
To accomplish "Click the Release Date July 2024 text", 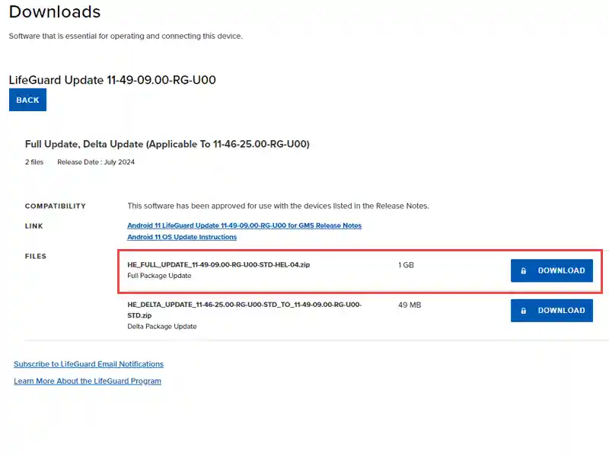I will (x=96, y=162).
